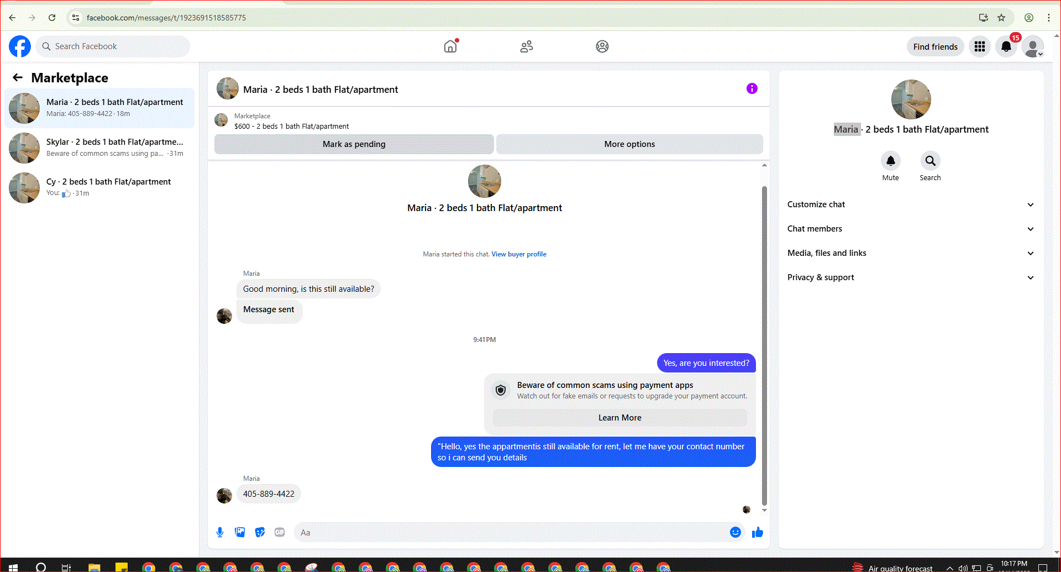Screen dimensions: 1061x572
Task: Open Chrome three-dot menu
Action: [x=1049, y=18]
